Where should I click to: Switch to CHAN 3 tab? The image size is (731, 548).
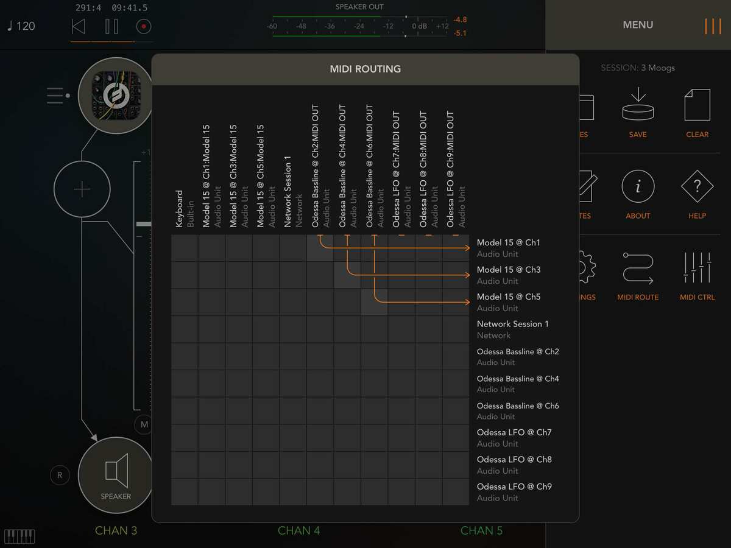tap(116, 530)
